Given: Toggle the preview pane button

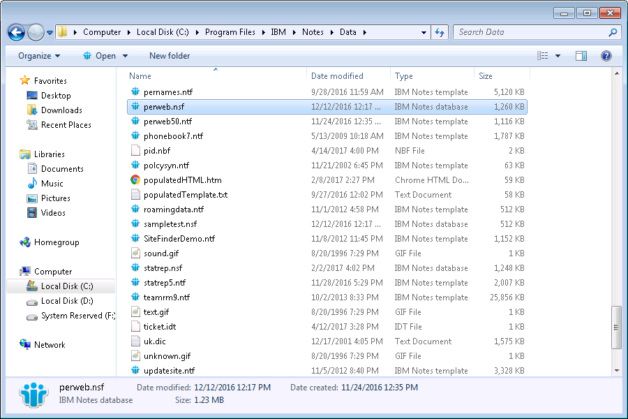Looking at the screenshot, I should click(x=581, y=56).
